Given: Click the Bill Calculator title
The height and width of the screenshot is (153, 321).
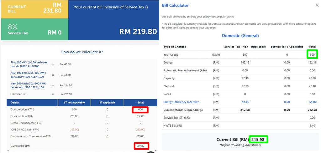Looking at the screenshot, I should click(x=175, y=5).
